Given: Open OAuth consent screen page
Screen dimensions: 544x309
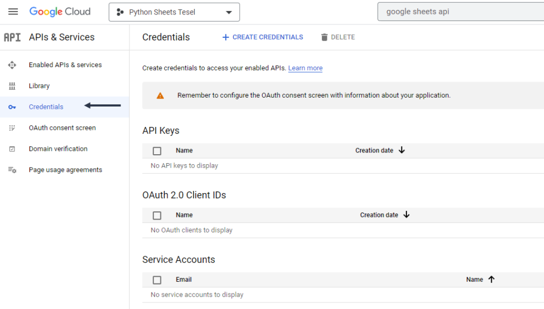Looking at the screenshot, I should [62, 128].
